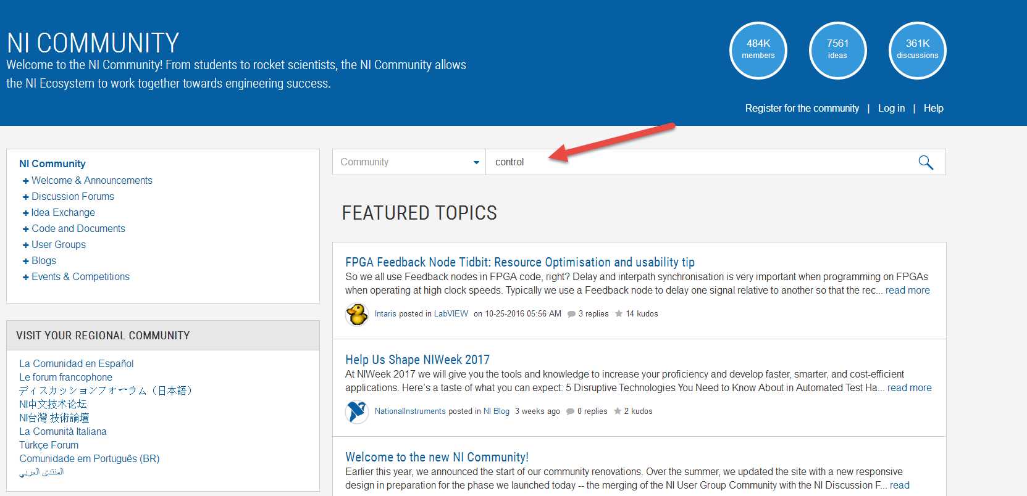The image size is (1027, 496).
Task: Open Comunidade em Português (BR)
Action: coord(90,458)
